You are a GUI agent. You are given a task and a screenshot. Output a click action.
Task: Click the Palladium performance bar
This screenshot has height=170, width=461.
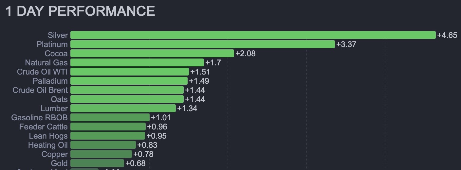pos(129,81)
